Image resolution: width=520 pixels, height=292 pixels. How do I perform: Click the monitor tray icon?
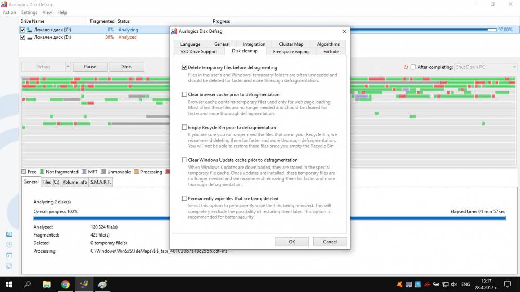point(409,284)
